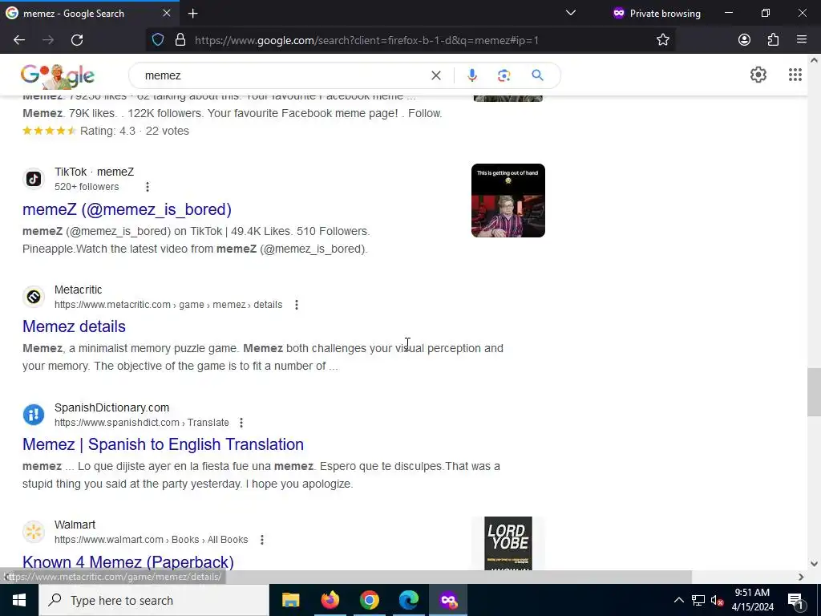Click the "Rating: 4.3 · 22 votes" text
821x616 pixels.
[135, 131]
